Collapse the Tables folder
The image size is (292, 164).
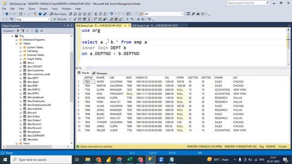click(16, 44)
